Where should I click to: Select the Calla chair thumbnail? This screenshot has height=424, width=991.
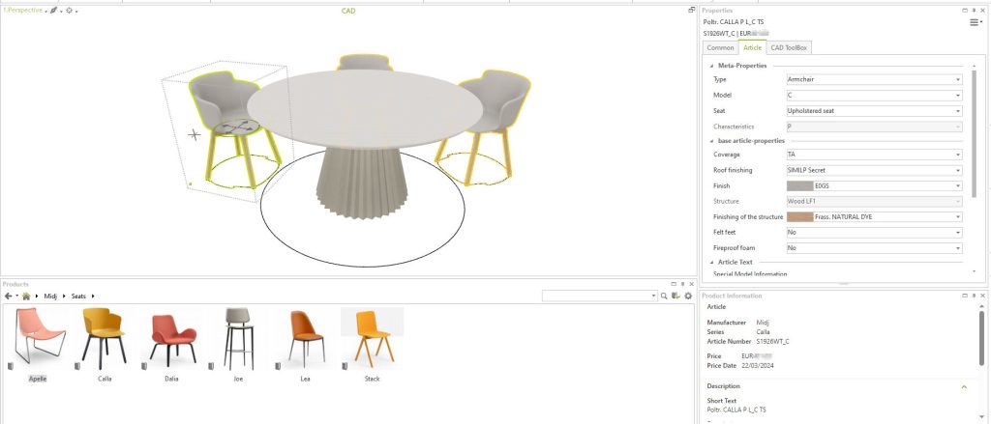(x=104, y=338)
